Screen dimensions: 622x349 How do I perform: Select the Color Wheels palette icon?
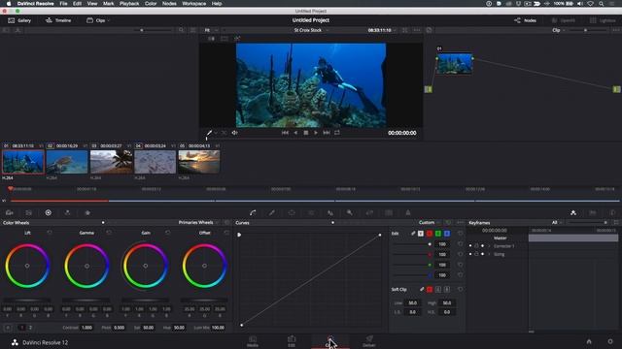[x=48, y=213]
